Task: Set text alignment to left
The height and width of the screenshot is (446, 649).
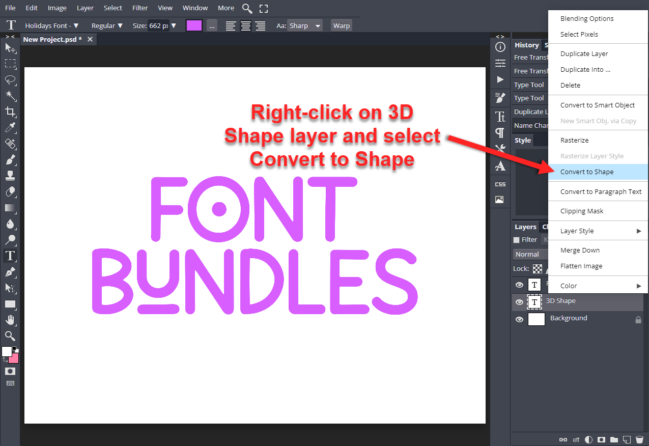Action: pyautogui.click(x=231, y=25)
